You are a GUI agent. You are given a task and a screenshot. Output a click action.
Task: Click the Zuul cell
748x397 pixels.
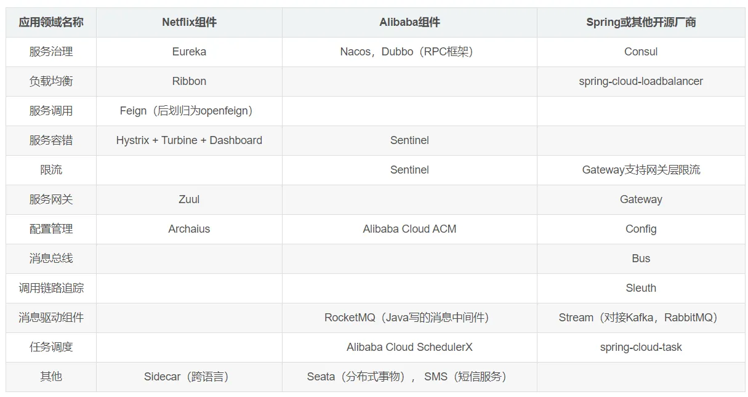[x=189, y=199]
